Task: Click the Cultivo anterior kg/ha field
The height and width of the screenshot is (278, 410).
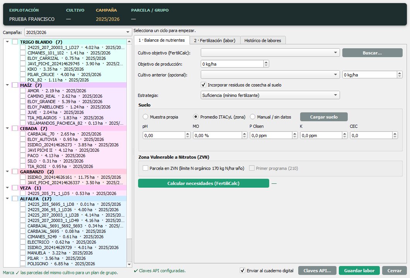Action: [x=370, y=75]
